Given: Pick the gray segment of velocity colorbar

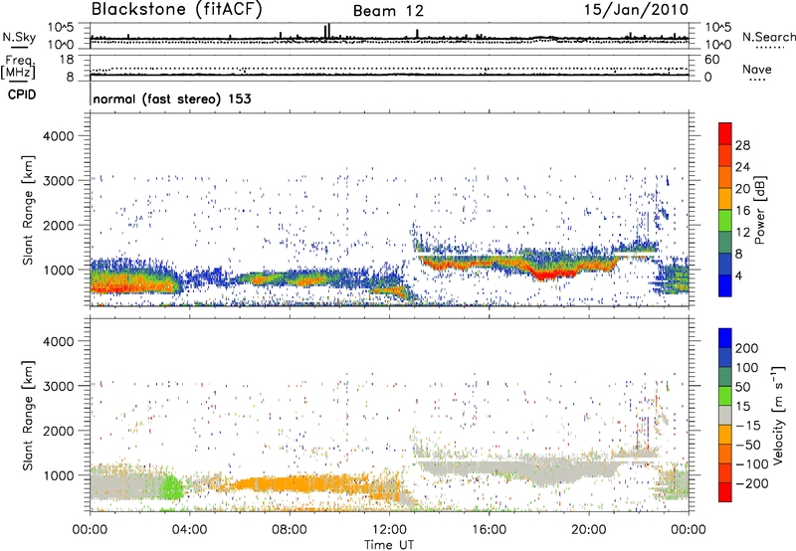Looking at the screenshot, I should click(x=725, y=416).
